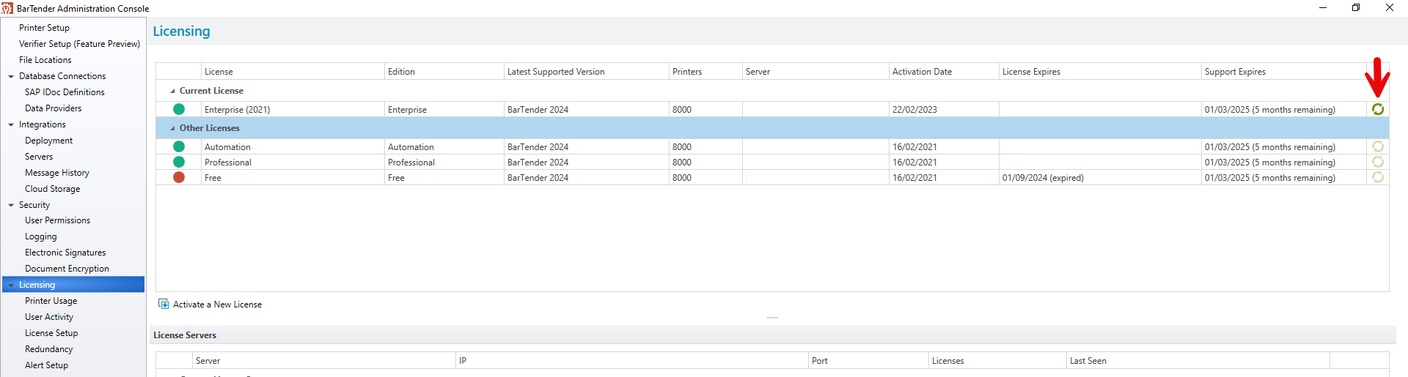Select the Automation license name cell
Screen dimensions: 1408x377
(x=293, y=147)
